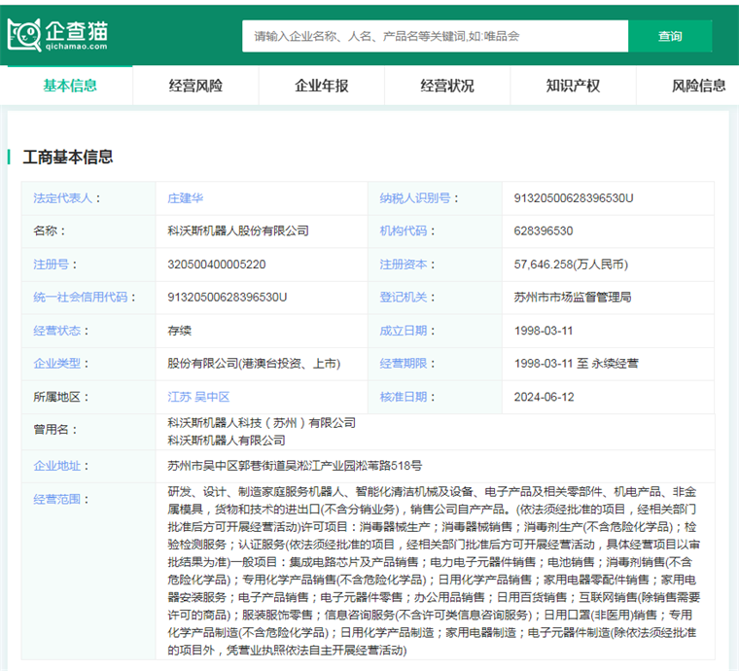Screen dimensions: 739x671
Task: Click the 法定代表人 label link
Action: point(62,198)
